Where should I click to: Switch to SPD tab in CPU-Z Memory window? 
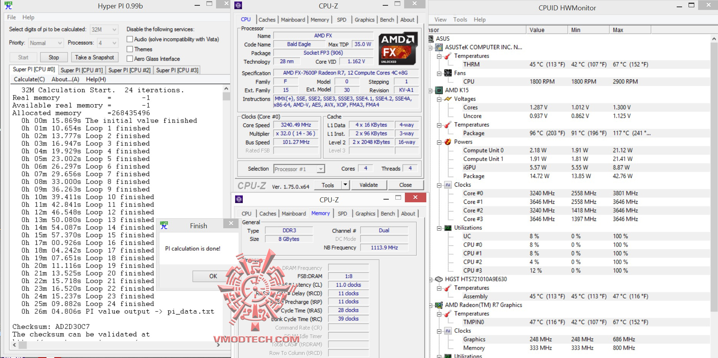(343, 214)
